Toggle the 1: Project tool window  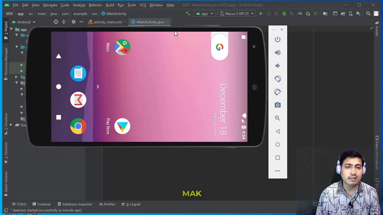(x=6, y=30)
